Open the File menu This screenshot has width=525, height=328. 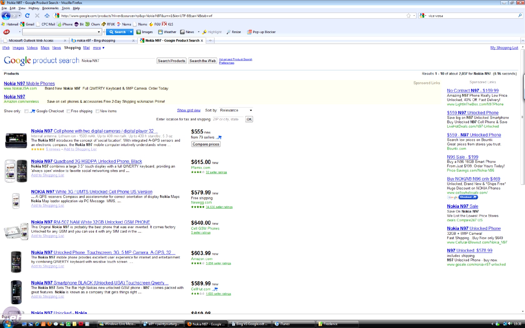tap(4, 8)
